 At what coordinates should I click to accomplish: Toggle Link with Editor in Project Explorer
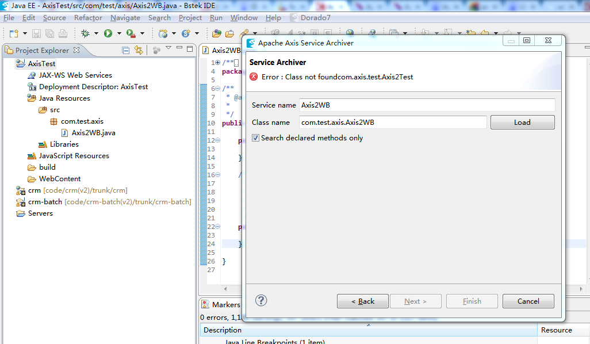[139, 50]
